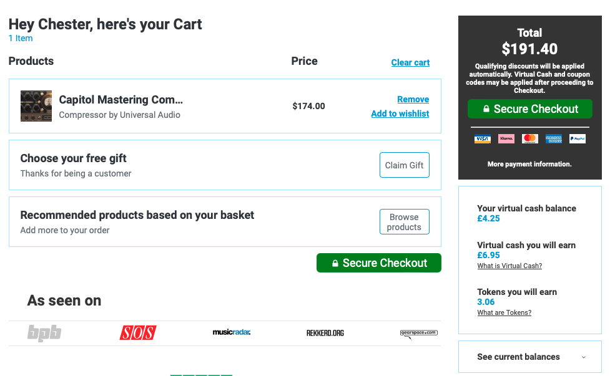Click the Choose your free gift heading
This screenshot has width=615, height=376.
point(73,158)
